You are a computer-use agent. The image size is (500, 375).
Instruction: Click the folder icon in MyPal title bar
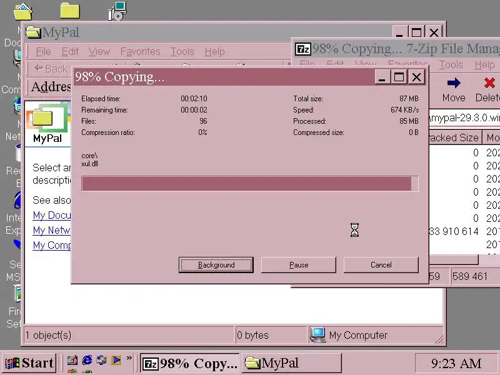coord(33,32)
